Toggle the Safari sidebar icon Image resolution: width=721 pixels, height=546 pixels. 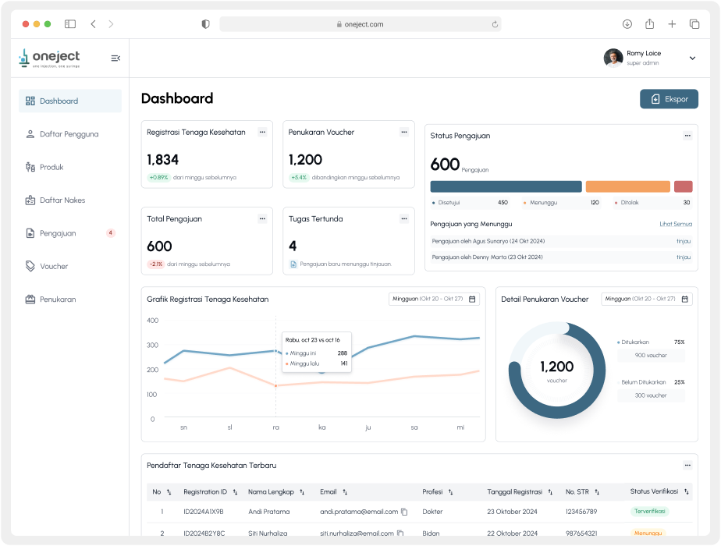70,24
